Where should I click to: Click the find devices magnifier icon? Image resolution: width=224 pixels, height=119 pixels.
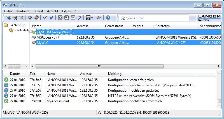pyautogui.click(x=21, y=18)
